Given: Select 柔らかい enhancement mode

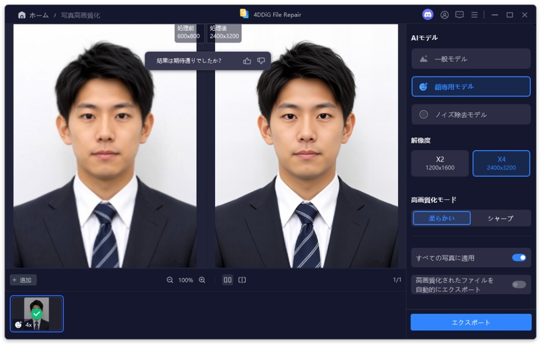Looking at the screenshot, I should [x=442, y=218].
